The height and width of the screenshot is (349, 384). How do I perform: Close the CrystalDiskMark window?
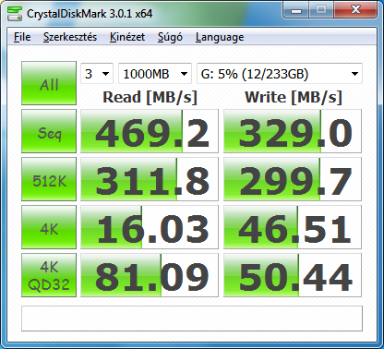pyautogui.click(x=355, y=10)
